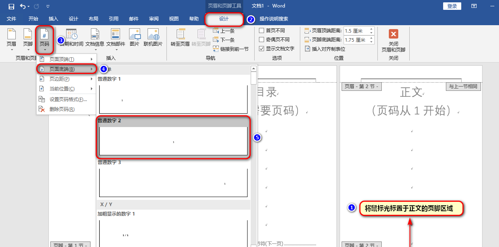Choose the 普通数字 2 page number thumbnail
The image size is (499, 247).
click(x=173, y=137)
